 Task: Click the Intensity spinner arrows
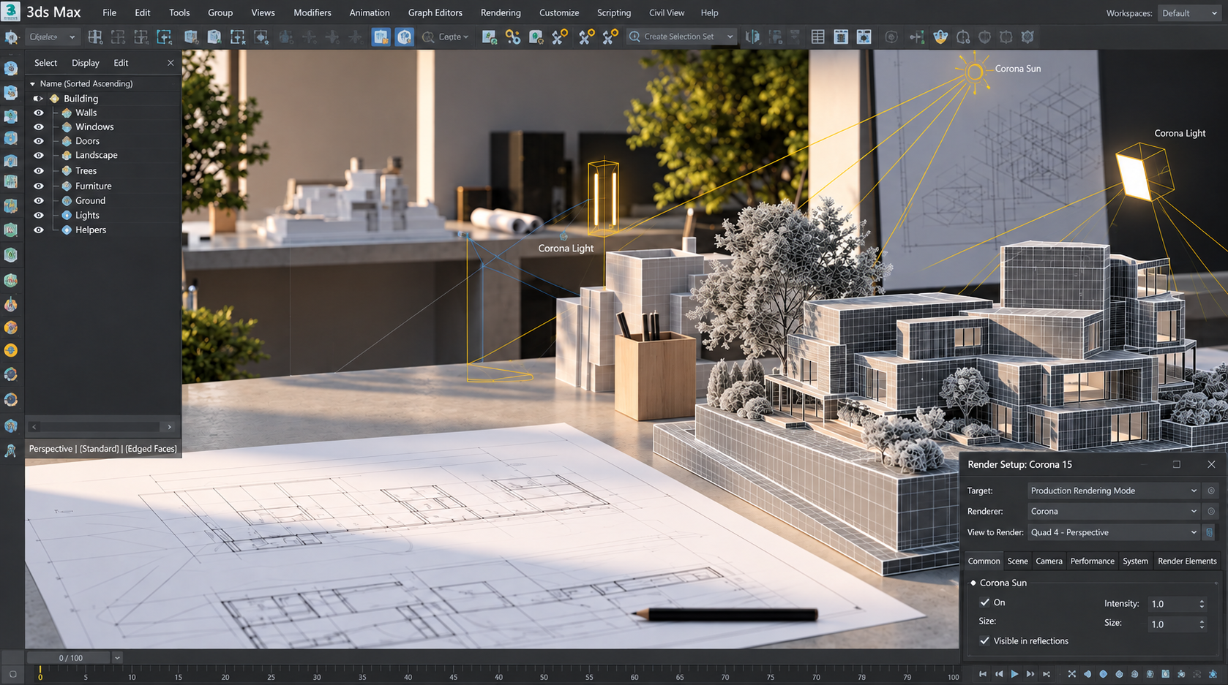point(1202,604)
